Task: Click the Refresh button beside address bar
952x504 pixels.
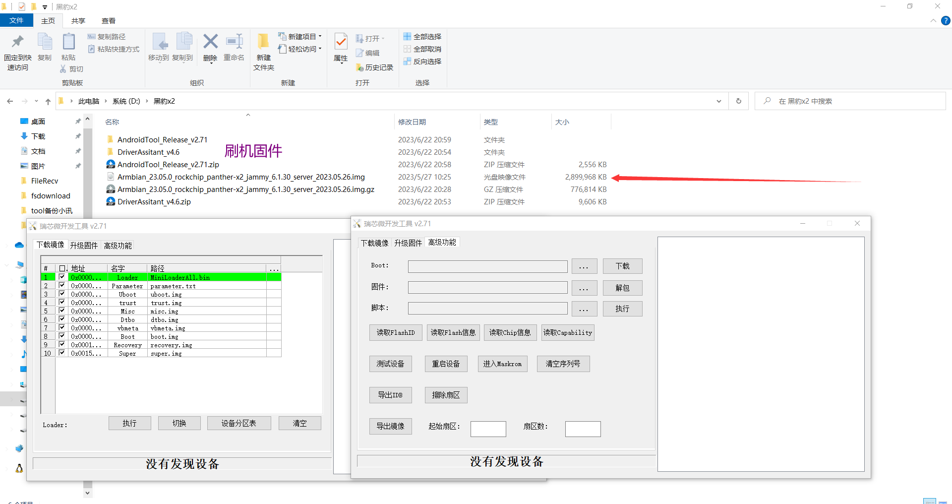Action: (739, 101)
